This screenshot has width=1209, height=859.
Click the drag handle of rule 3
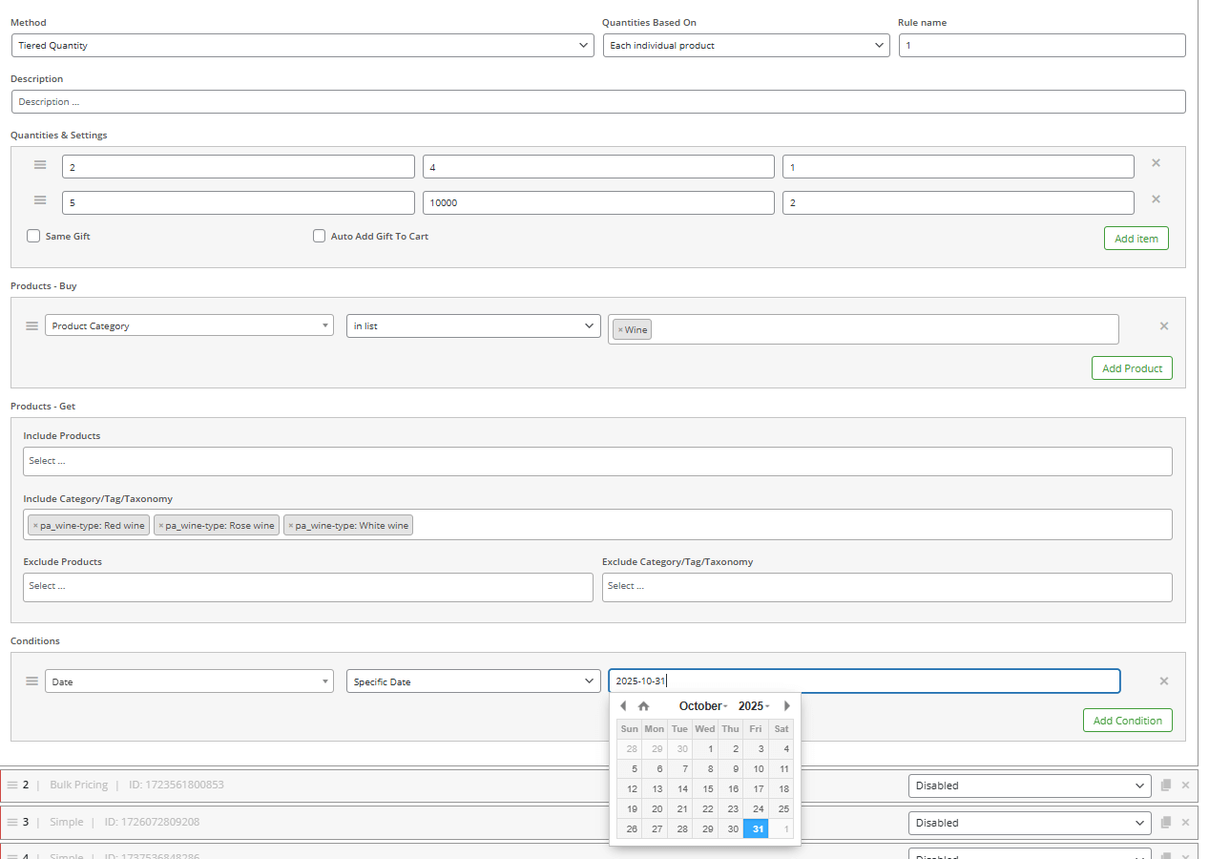pyautogui.click(x=12, y=822)
